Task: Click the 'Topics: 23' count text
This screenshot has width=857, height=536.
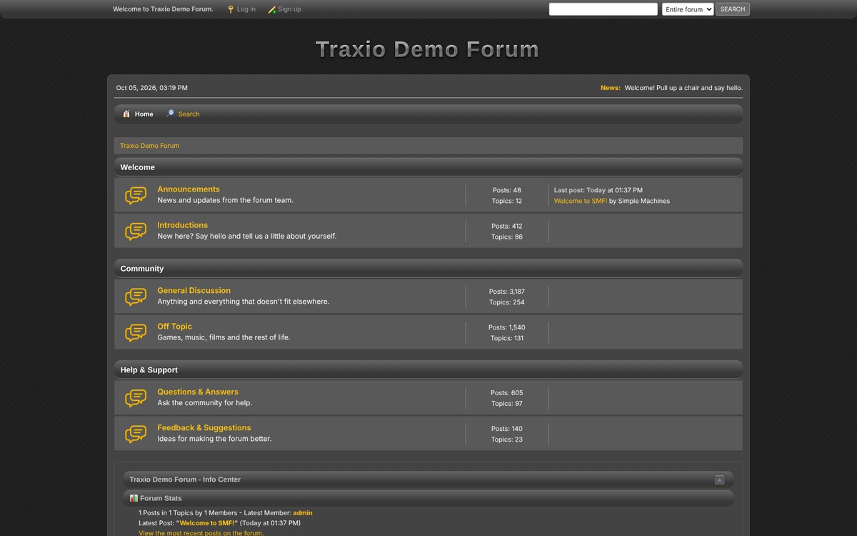Action: (x=507, y=440)
